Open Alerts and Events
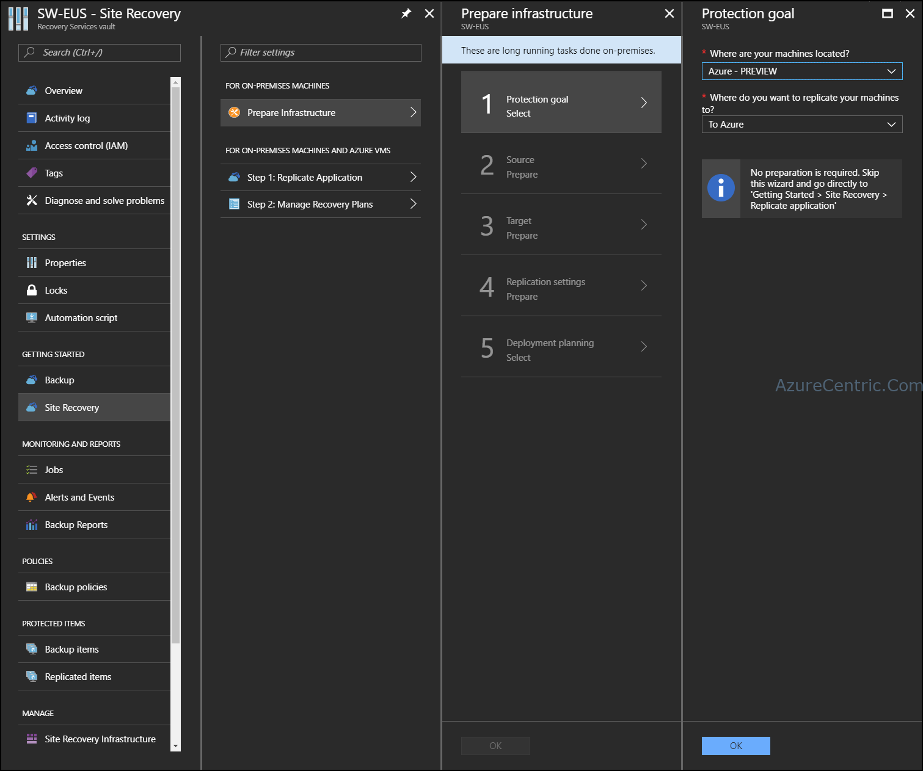 [94, 497]
